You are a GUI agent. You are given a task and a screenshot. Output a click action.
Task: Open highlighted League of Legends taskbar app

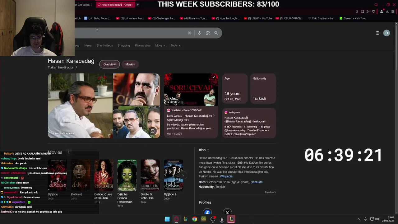pyautogui.click(x=231, y=219)
